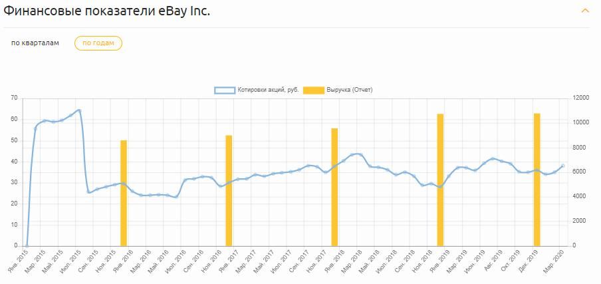
Task: Click the «Финансовые показатели eBay Inc.» heading
Action: click(x=107, y=11)
